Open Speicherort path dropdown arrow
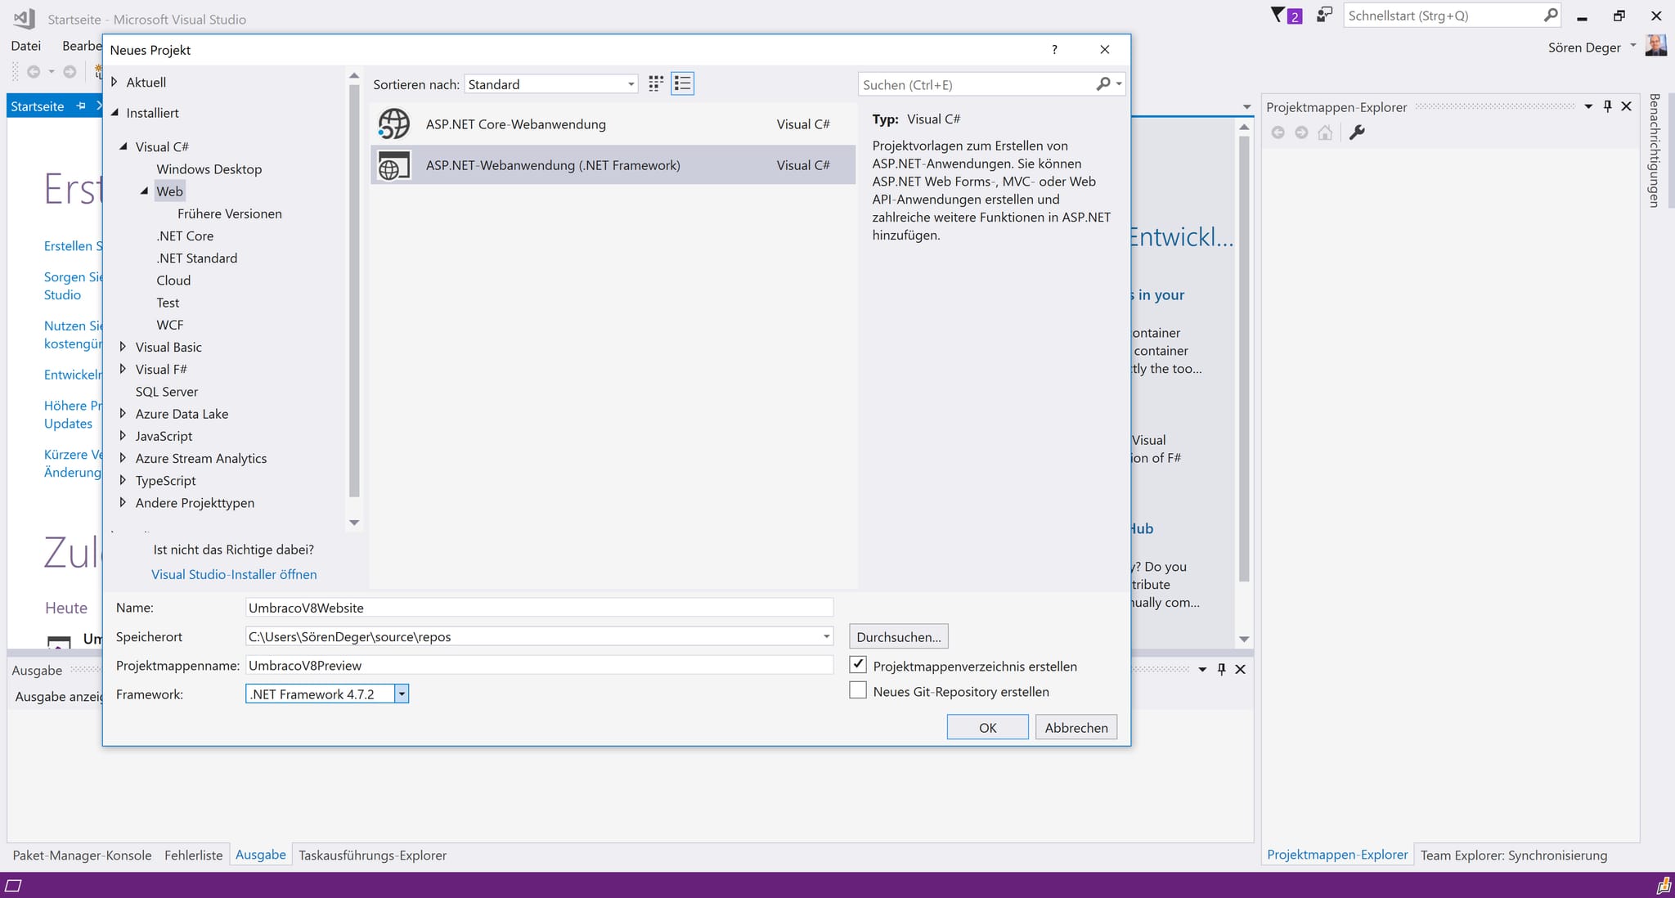 [x=826, y=636]
